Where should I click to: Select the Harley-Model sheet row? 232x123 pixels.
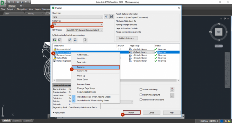pyautogui.click(x=62, y=58)
